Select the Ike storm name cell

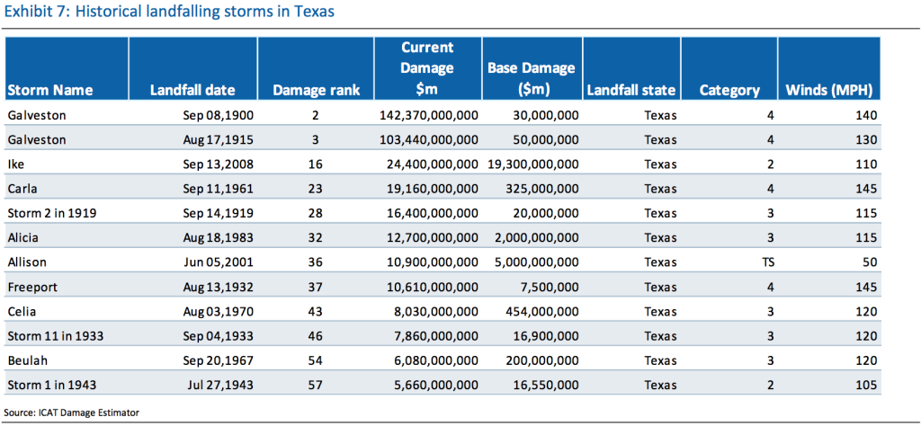(16, 164)
